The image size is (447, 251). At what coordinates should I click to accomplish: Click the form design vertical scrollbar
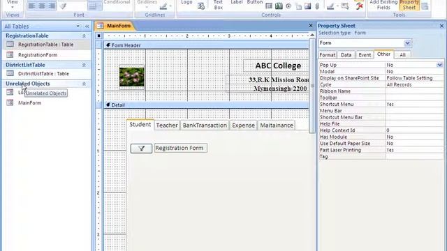[312, 85]
